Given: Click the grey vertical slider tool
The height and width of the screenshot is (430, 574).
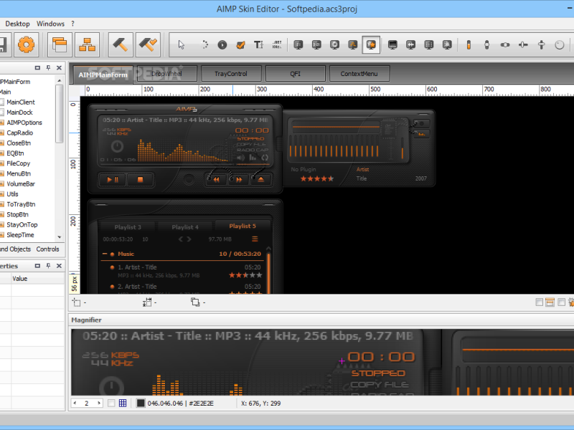Looking at the screenshot, I should click(x=487, y=45).
